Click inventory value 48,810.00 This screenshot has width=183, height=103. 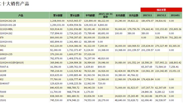103,59
